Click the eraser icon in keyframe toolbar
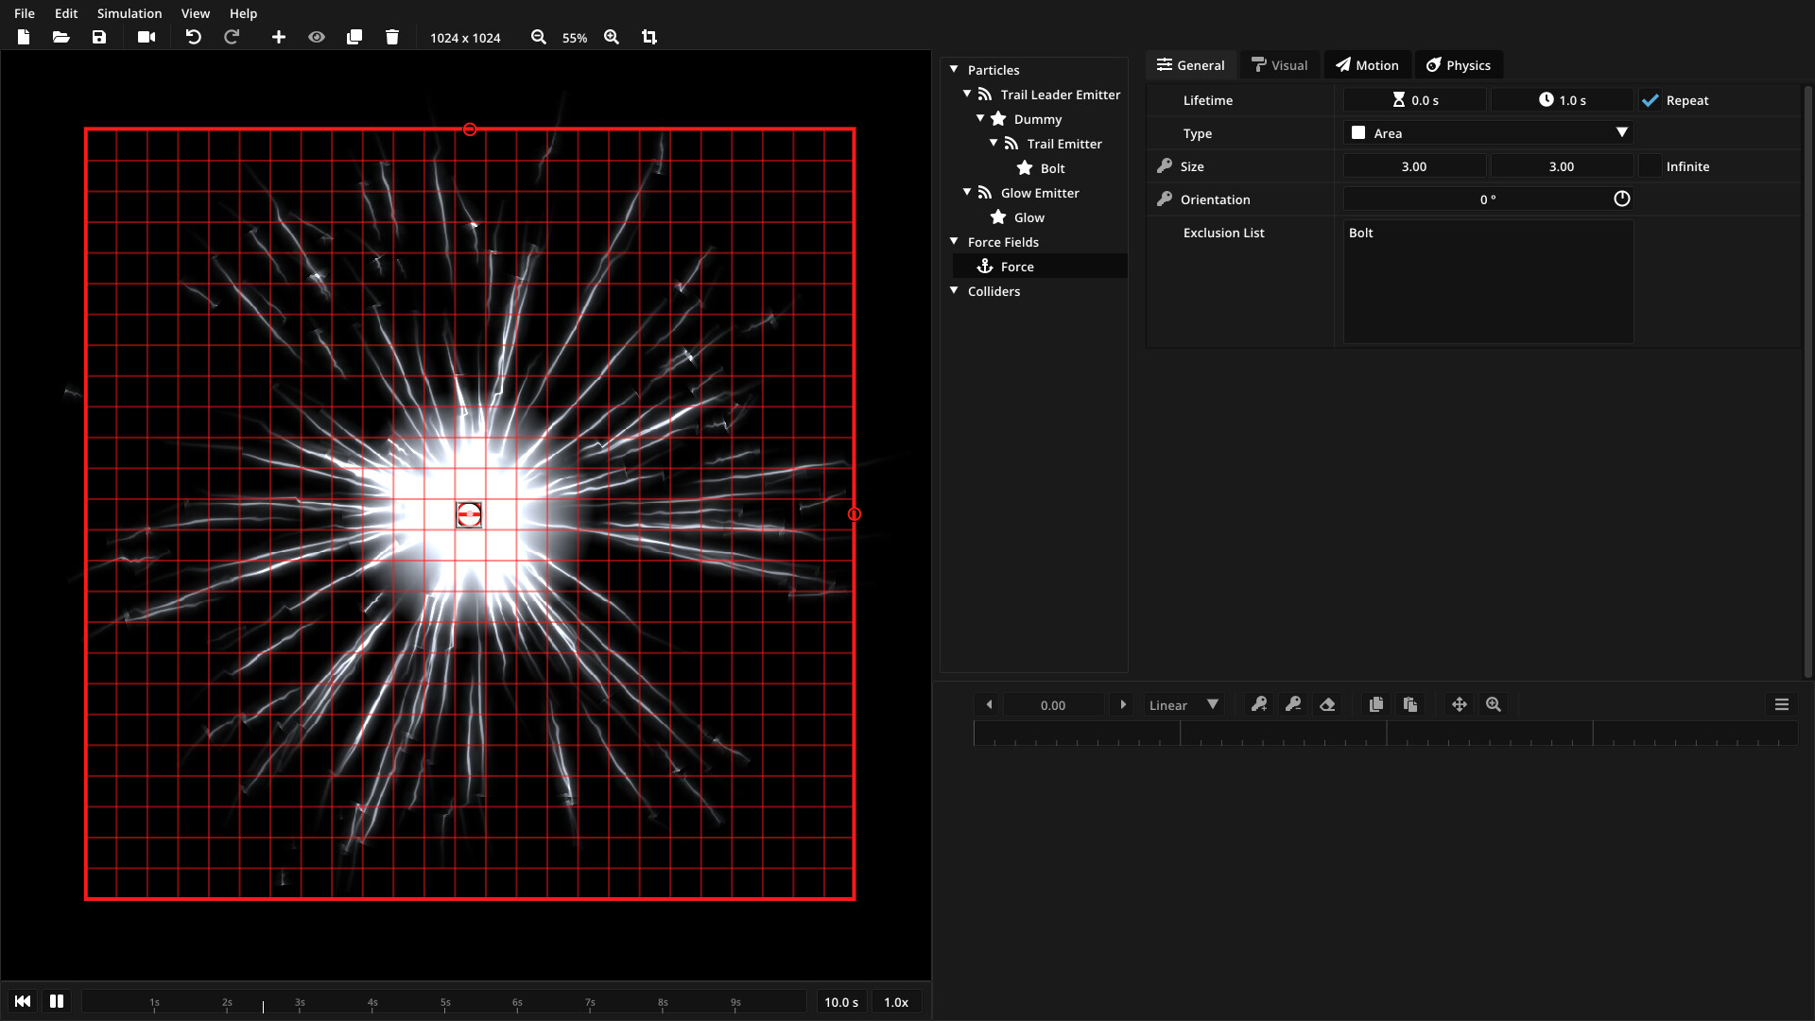 1327,704
